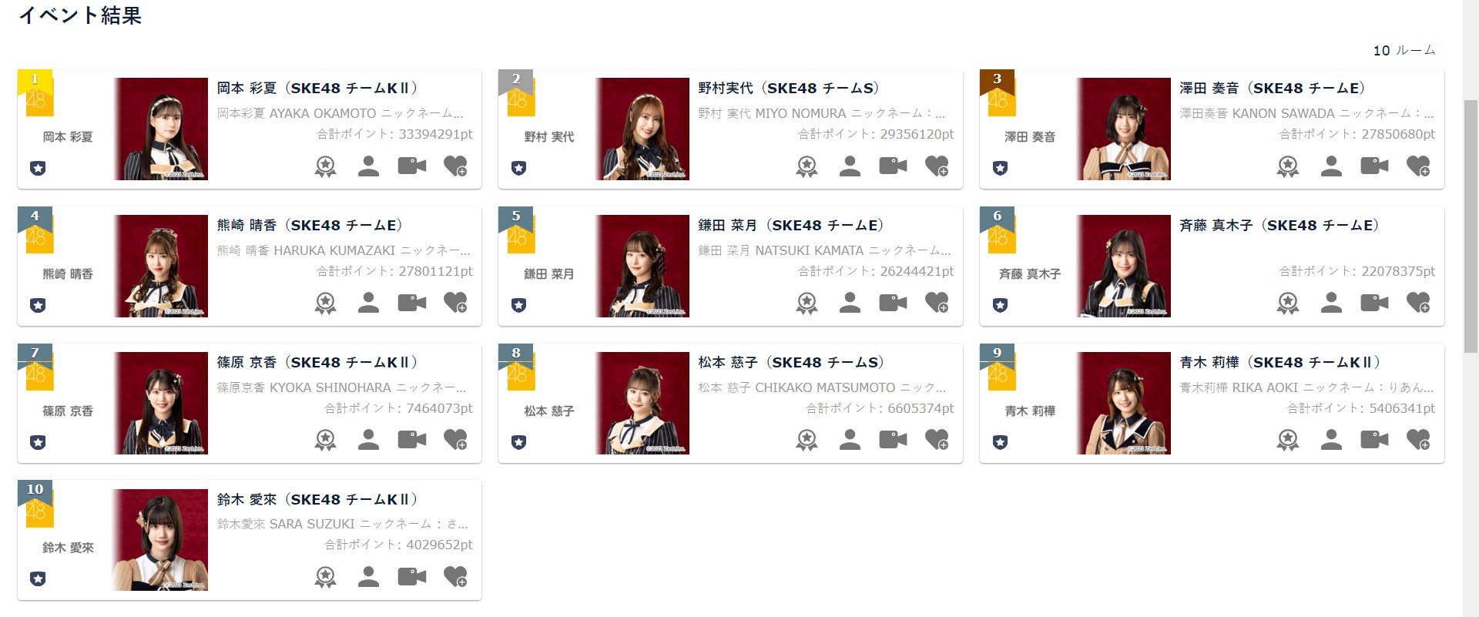Open video camera icon for 鈴木 愛來

[x=411, y=577]
